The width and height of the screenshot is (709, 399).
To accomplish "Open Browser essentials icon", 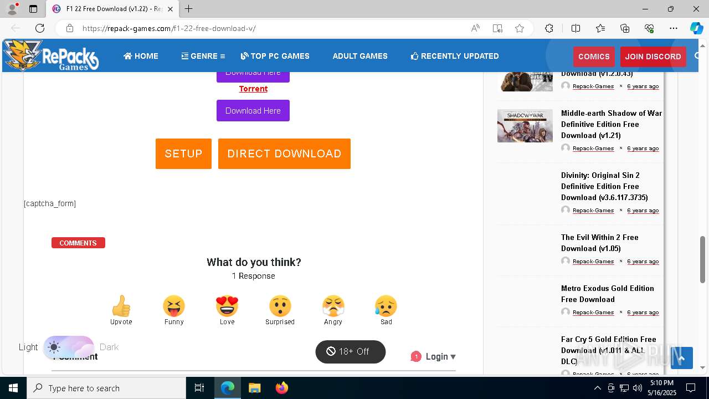I will tap(649, 28).
